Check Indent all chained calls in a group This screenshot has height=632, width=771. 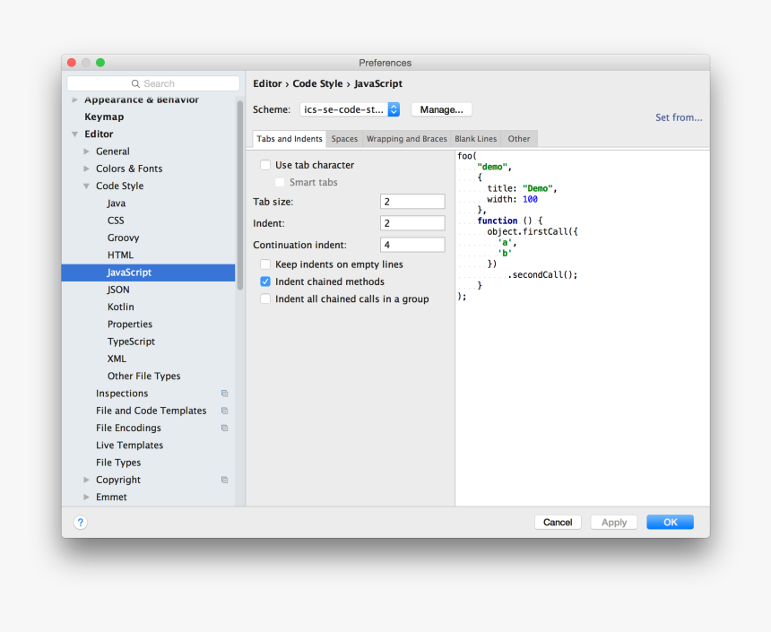(x=265, y=299)
